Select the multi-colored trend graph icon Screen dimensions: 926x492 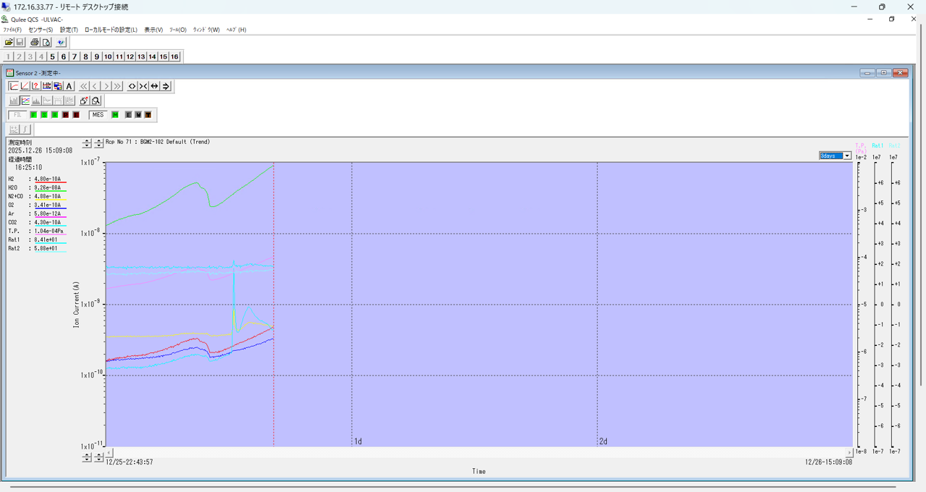pos(25,101)
